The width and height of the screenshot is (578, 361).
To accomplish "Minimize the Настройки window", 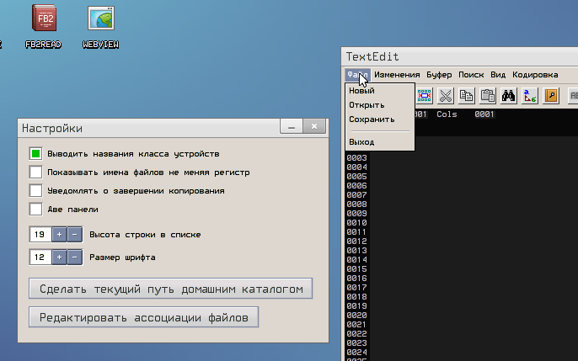I will 292,126.
